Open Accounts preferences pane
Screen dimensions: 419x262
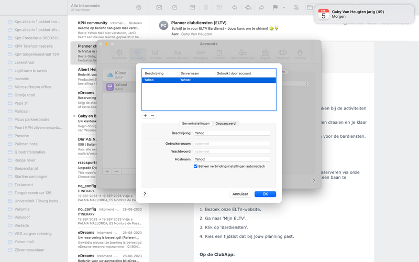138,54
